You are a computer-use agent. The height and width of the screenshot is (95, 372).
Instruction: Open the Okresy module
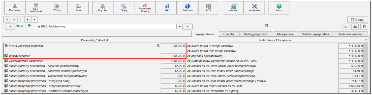[x=124, y=8]
